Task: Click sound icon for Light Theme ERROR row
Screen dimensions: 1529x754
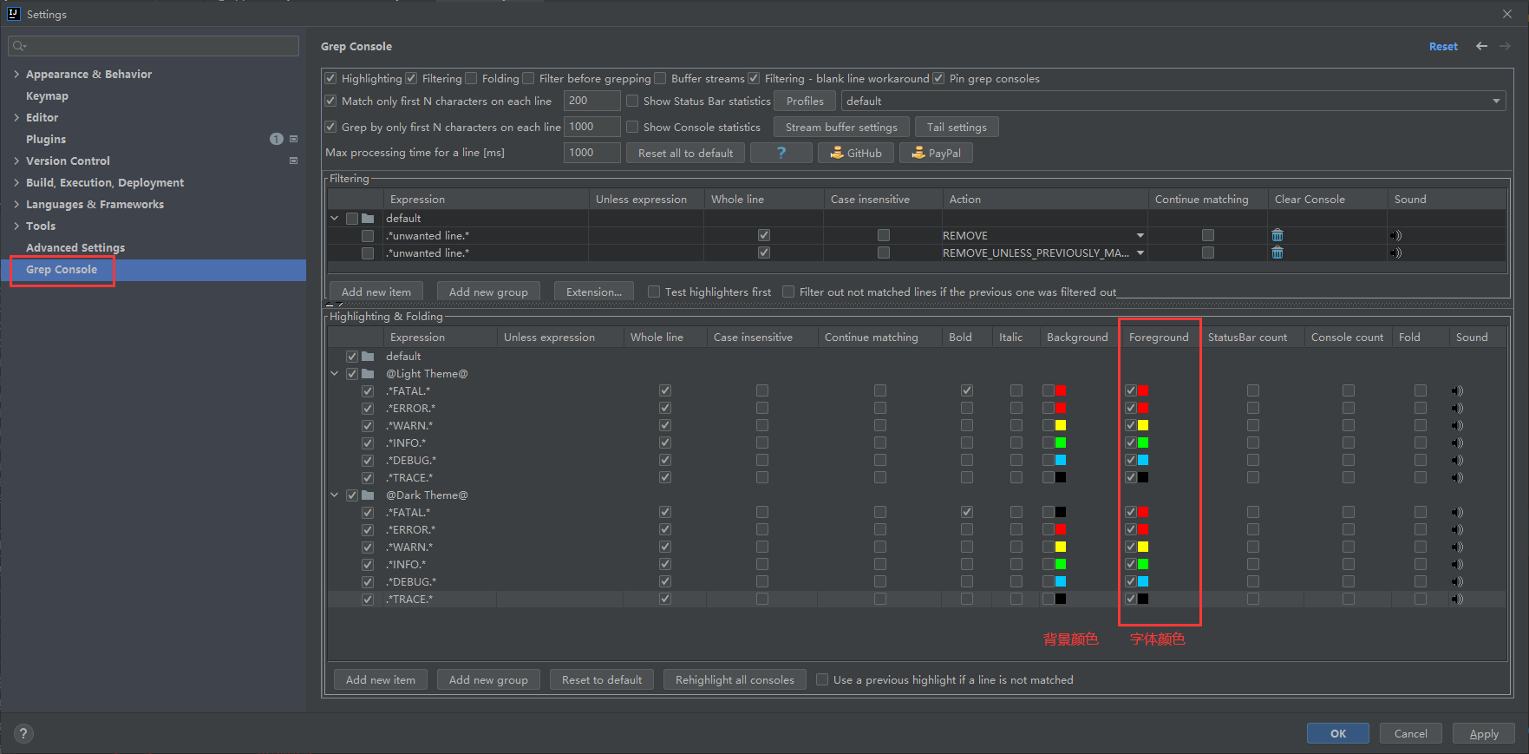Action: [x=1457, y=409]
